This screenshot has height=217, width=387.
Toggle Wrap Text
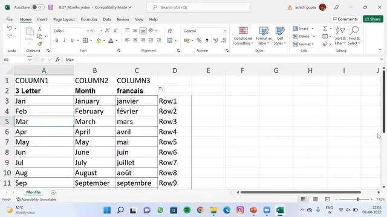170,31
